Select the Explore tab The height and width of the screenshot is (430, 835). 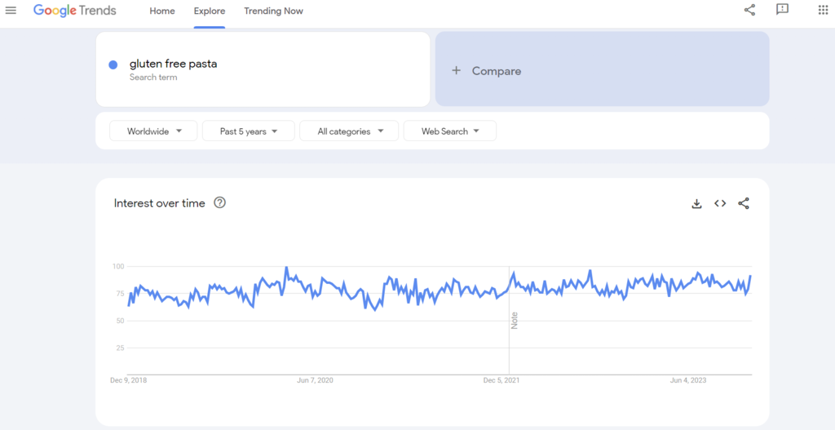(x=210, y=11)
